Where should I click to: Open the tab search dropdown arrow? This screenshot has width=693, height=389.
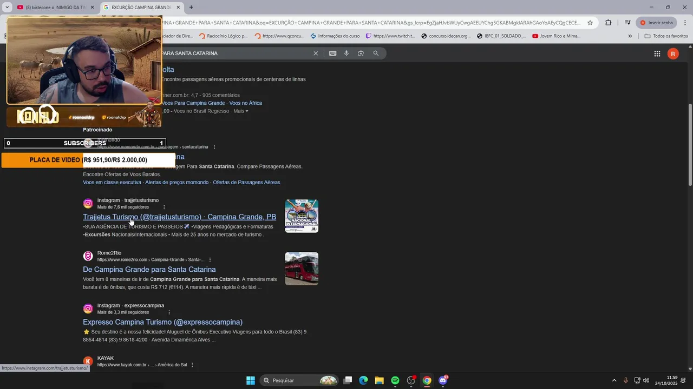[7, 8]
